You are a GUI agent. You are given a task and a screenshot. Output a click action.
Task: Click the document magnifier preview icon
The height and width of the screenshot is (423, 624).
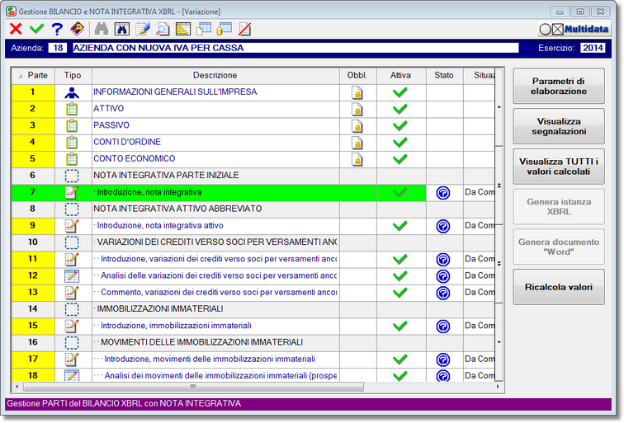coord(163,29)
